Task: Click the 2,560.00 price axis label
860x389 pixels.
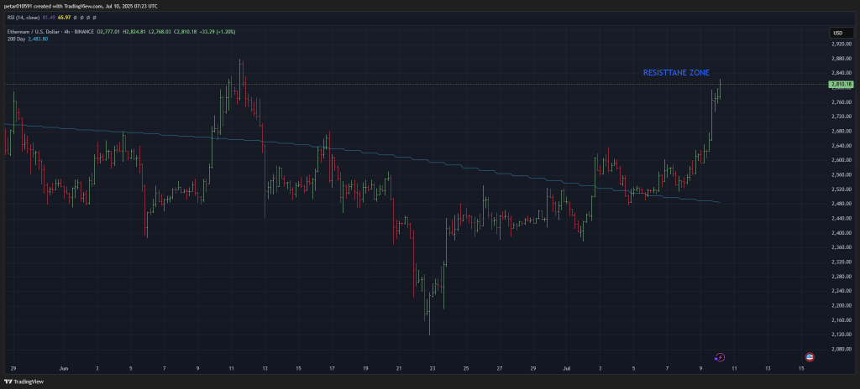Action: click(x=841, y=174)
